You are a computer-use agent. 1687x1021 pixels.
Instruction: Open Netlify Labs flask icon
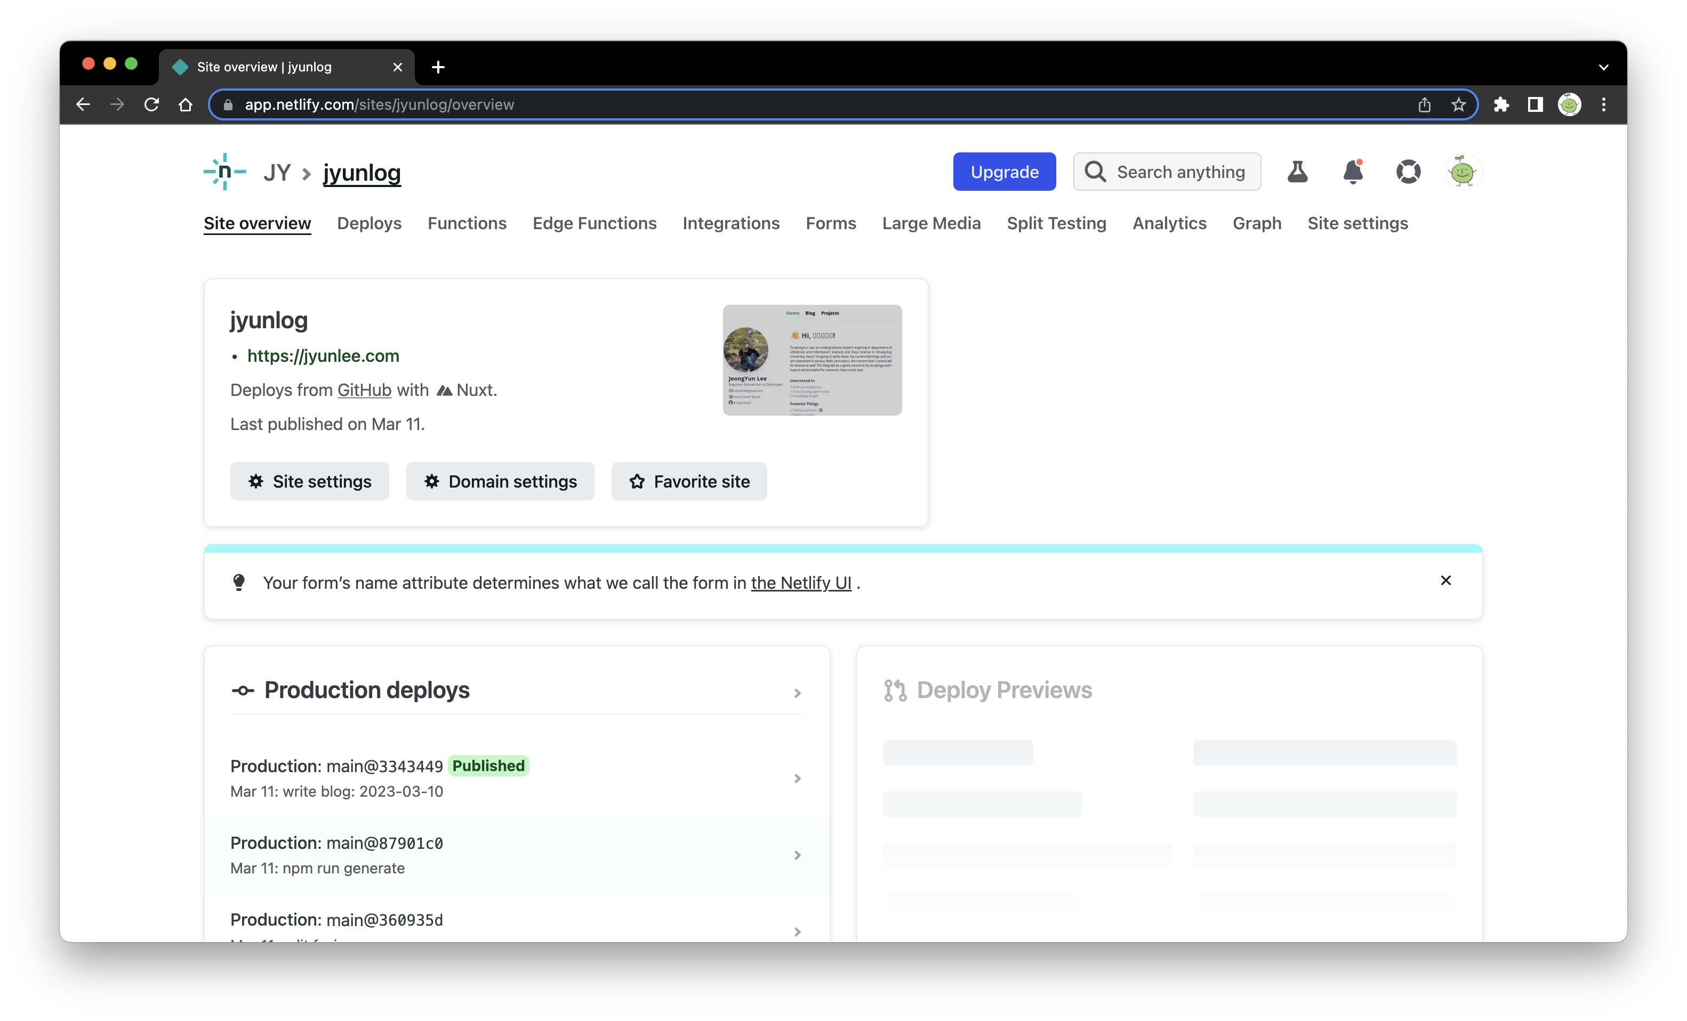[x=1297, y=172]
